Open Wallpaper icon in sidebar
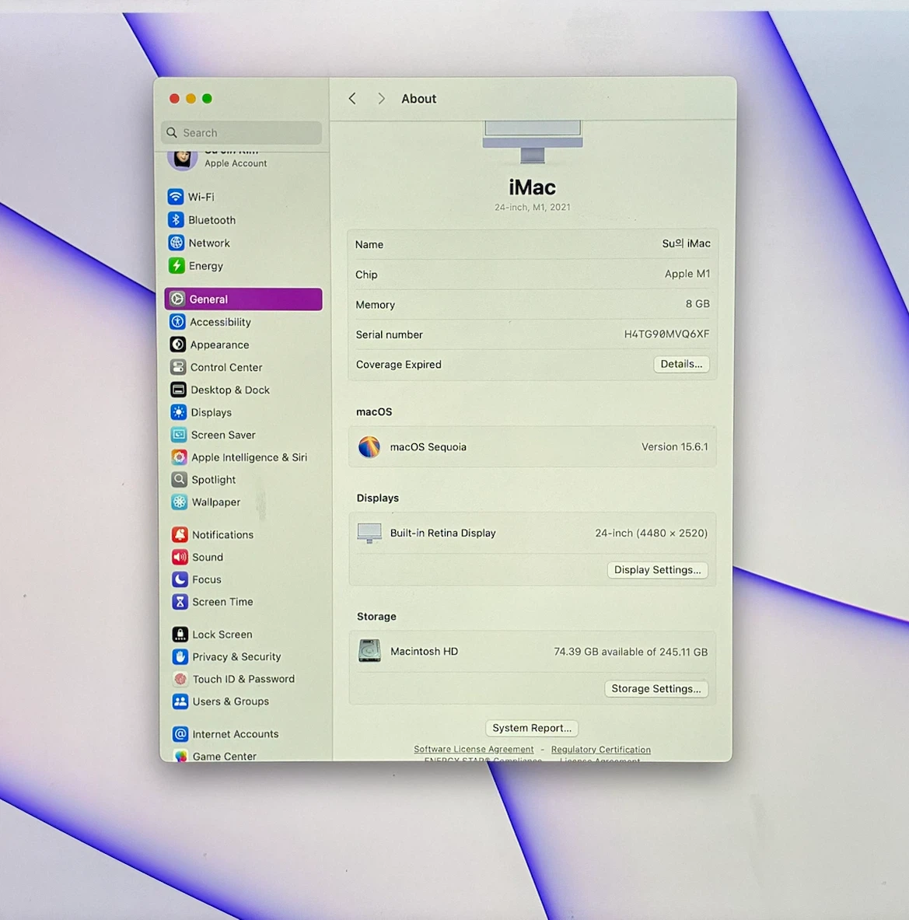The height and width of the screenshot is (920, 909). click(x=180, y=502)
